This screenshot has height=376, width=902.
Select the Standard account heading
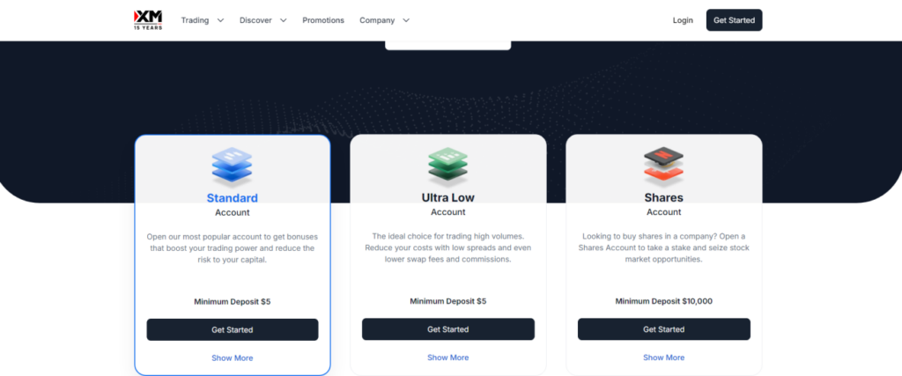[x=232, y=198]
